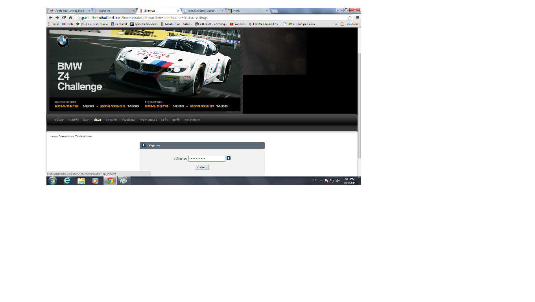Open ข้อความส่วนตัว (My Messages) menu item
The width and height of the screenshot is (535, 302).
tap(148, 120)
